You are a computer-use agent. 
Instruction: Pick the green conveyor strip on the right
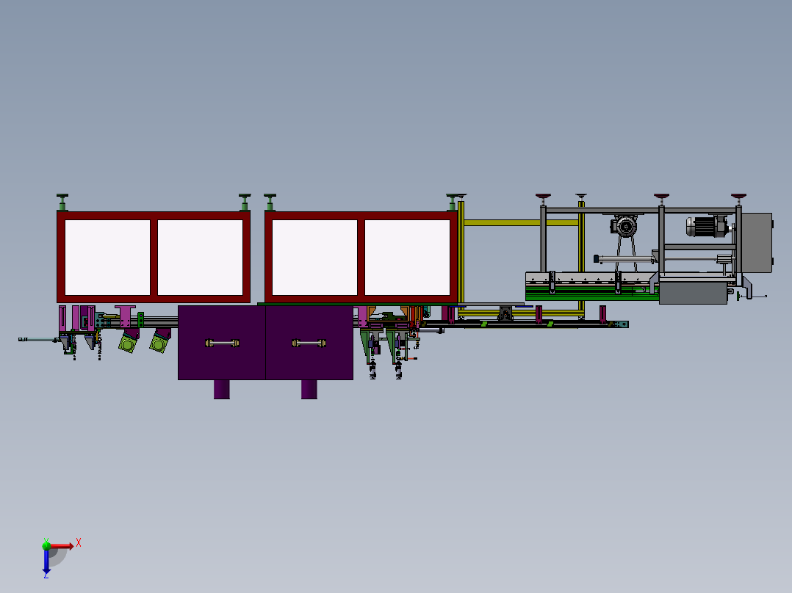point(591,295)
